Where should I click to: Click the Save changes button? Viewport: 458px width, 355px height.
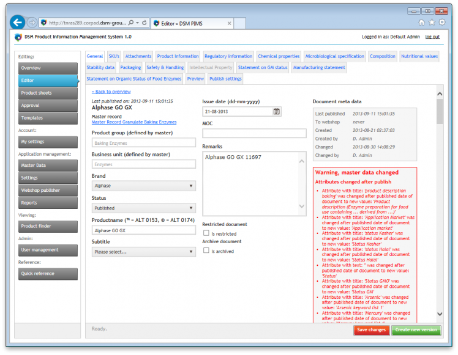(x=372, y=330)
